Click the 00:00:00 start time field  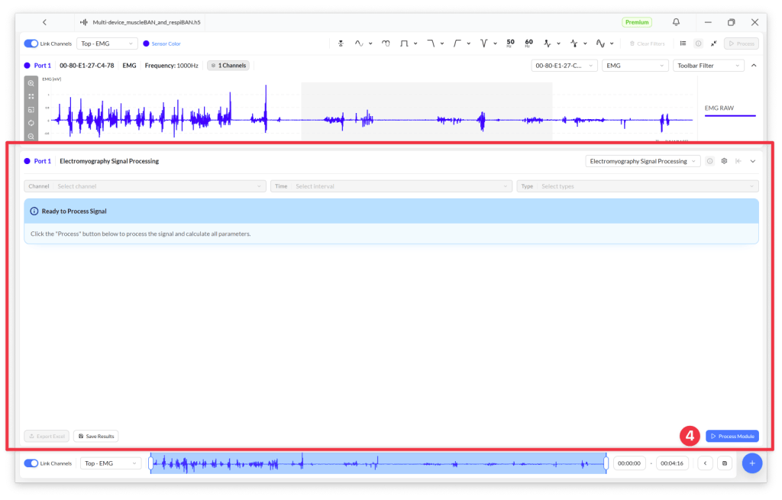[x=629, y=463]
